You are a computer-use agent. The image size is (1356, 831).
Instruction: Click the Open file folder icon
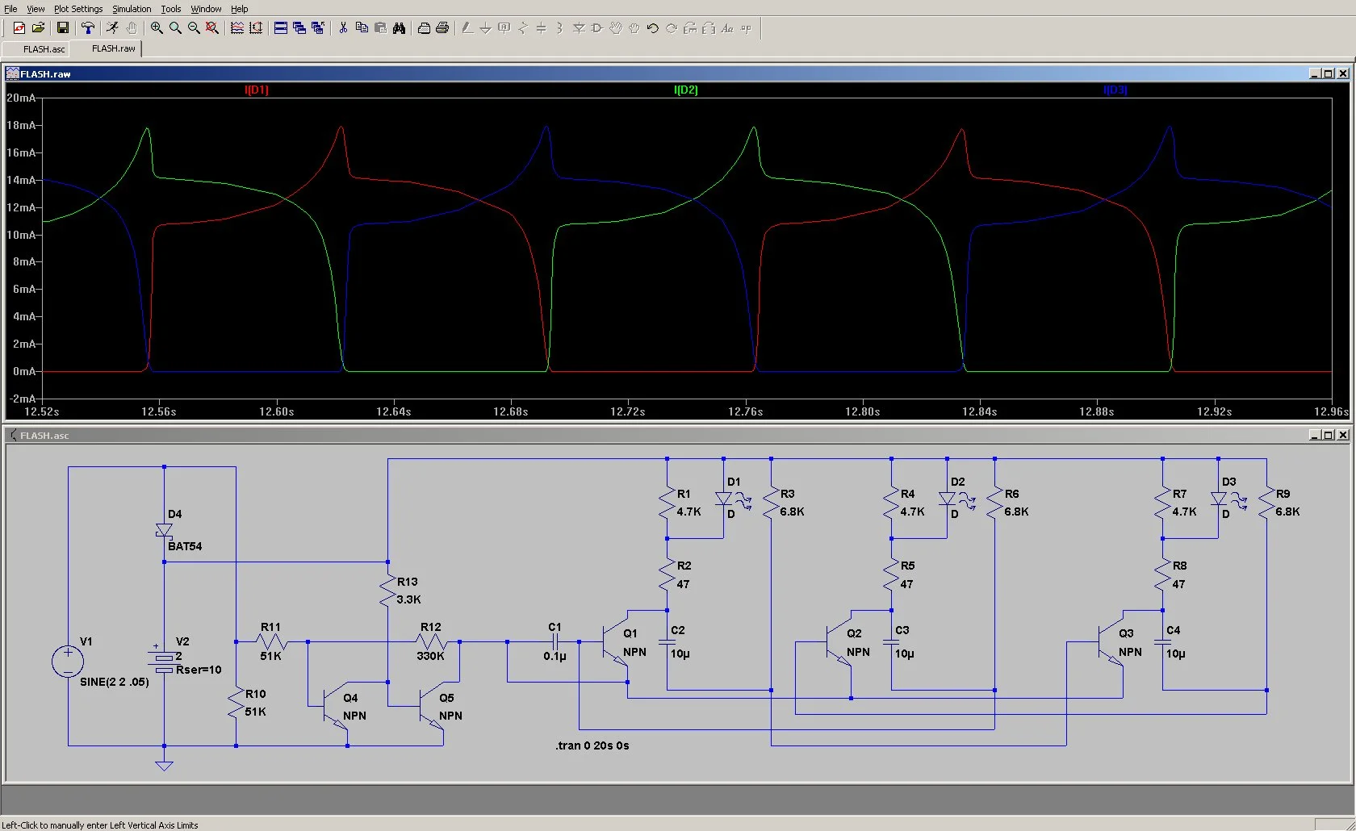coord(37,28)
